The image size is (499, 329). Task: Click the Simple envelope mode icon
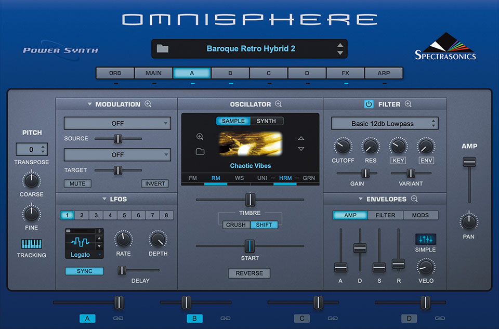click(426, 239)
